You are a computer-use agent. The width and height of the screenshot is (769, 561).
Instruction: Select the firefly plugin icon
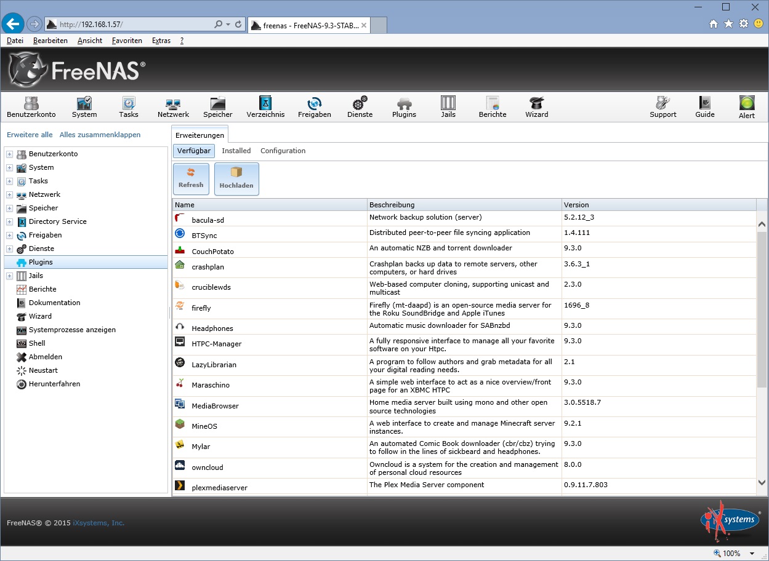tap(180, 305)
